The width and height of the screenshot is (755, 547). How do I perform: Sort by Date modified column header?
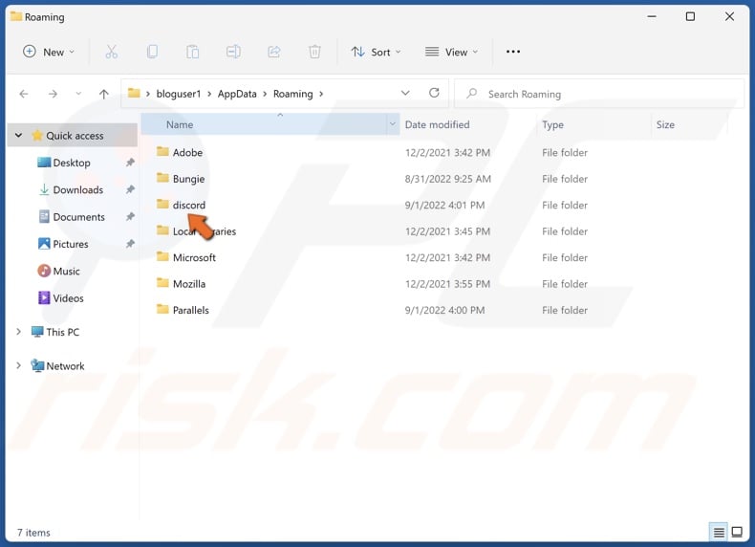click(x=437, y=124)
